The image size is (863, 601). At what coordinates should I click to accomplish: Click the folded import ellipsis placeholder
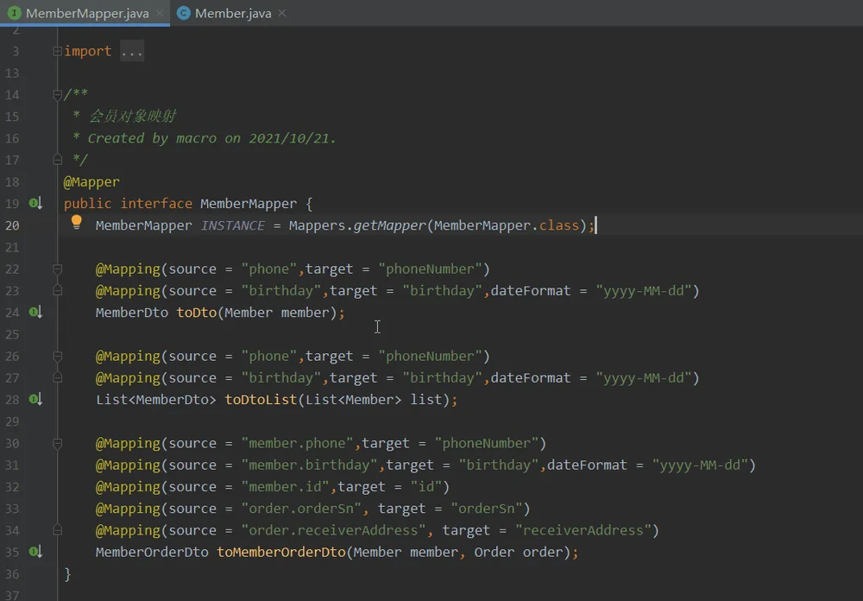click(x=132, y=51)
